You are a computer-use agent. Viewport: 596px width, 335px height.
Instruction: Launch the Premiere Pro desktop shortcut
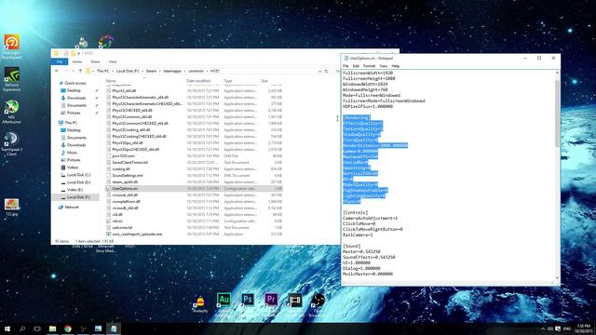271,301
